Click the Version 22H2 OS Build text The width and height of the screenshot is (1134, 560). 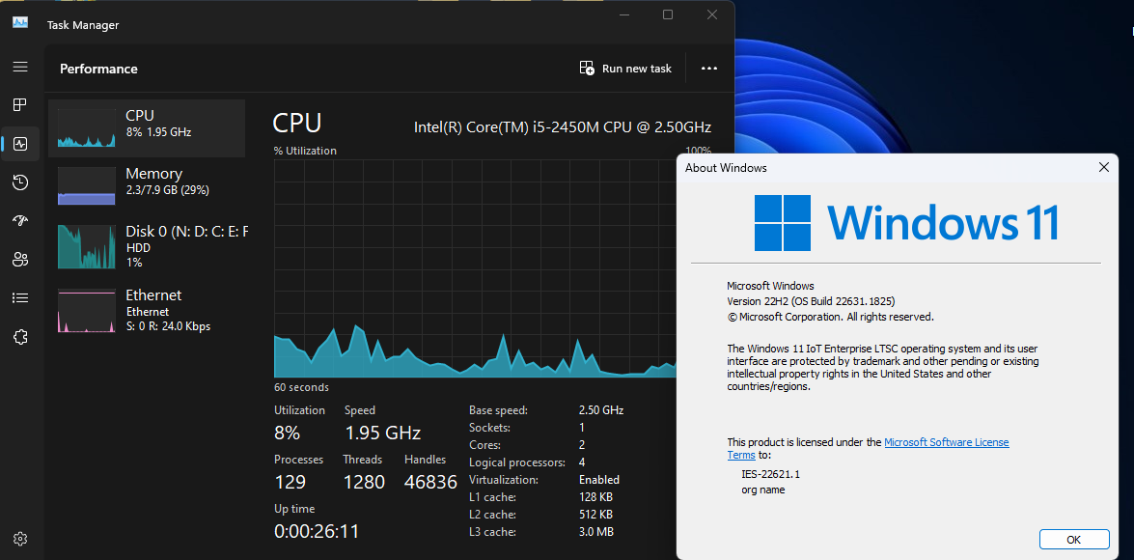[x=812, y=301]
